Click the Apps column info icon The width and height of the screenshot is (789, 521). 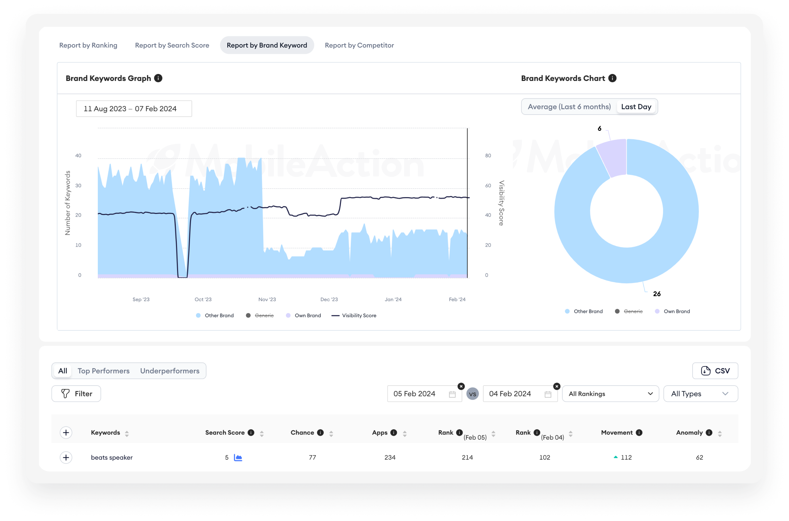394,433
